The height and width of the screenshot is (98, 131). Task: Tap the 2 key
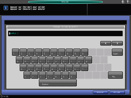coord(23,52)
